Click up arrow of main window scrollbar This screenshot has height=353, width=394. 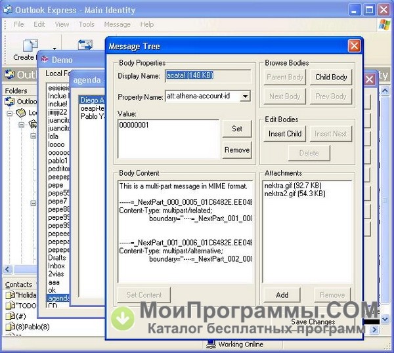[385, 90]
